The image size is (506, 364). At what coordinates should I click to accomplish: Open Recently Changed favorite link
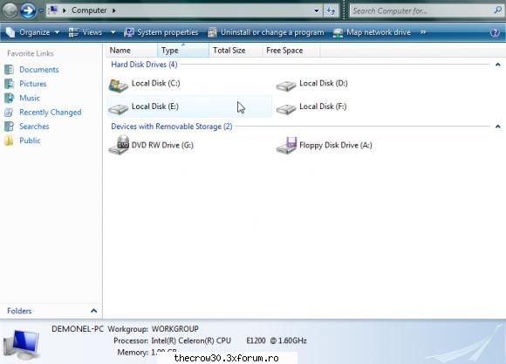(51, 112)
